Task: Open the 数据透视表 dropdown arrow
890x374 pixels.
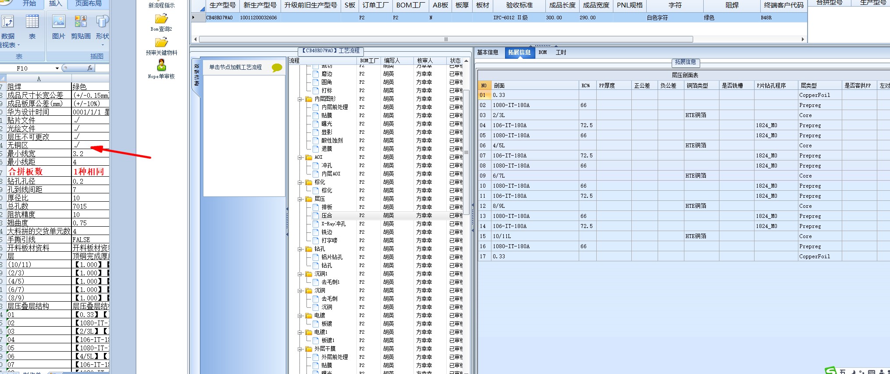Action: (x=18, y=45)
